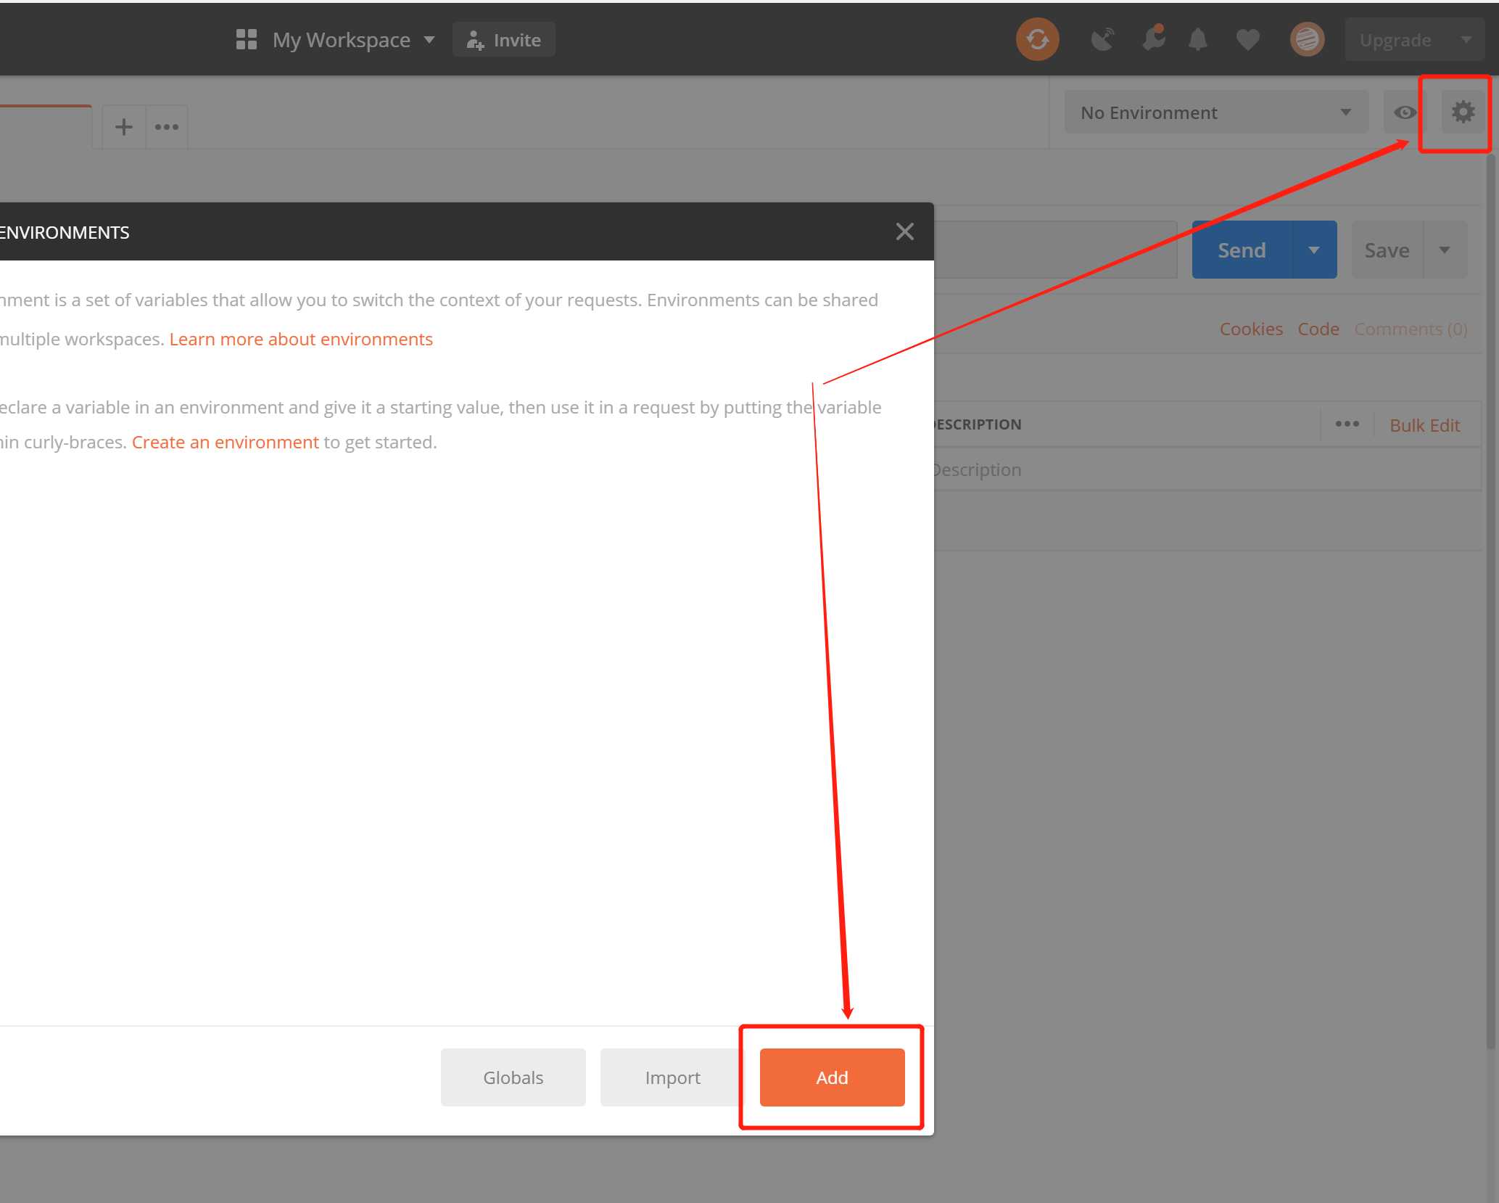Click the heart icon
This screenshot has height=1203, width=1499.
pos(1247,40)
